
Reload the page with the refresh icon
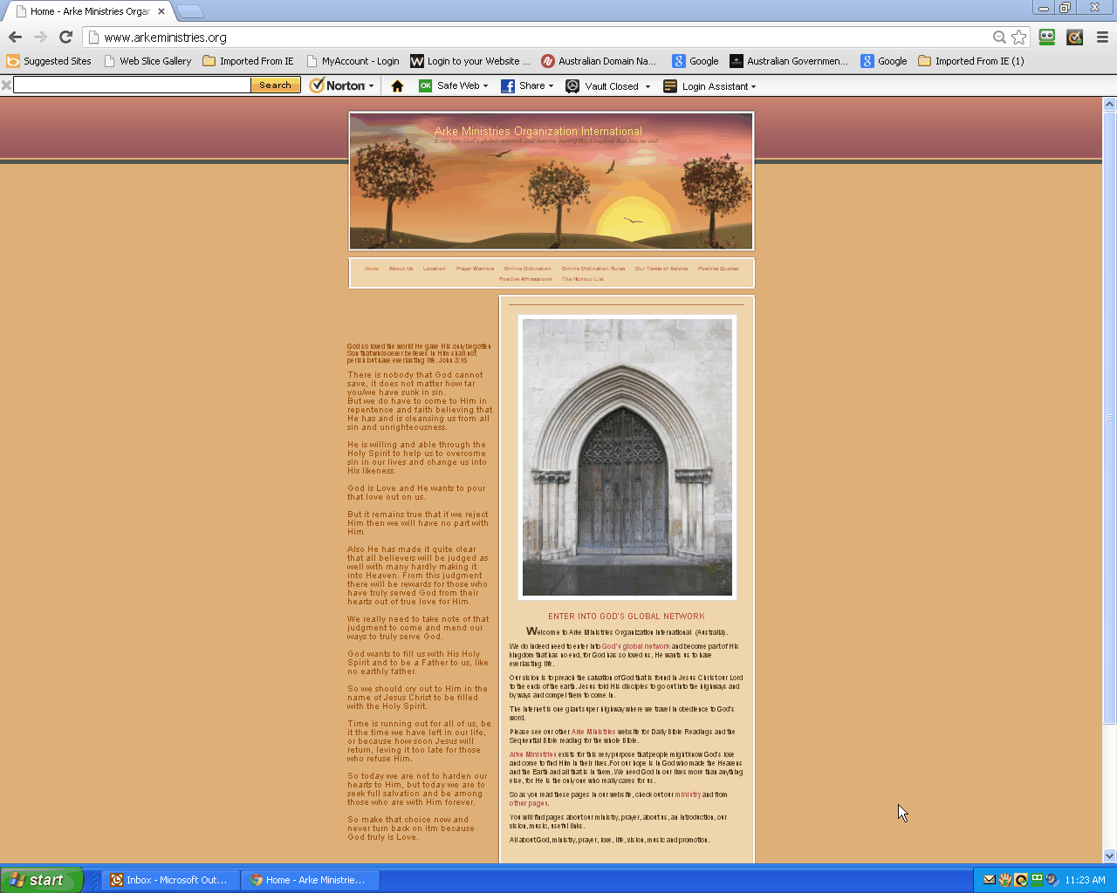point(65,37)
